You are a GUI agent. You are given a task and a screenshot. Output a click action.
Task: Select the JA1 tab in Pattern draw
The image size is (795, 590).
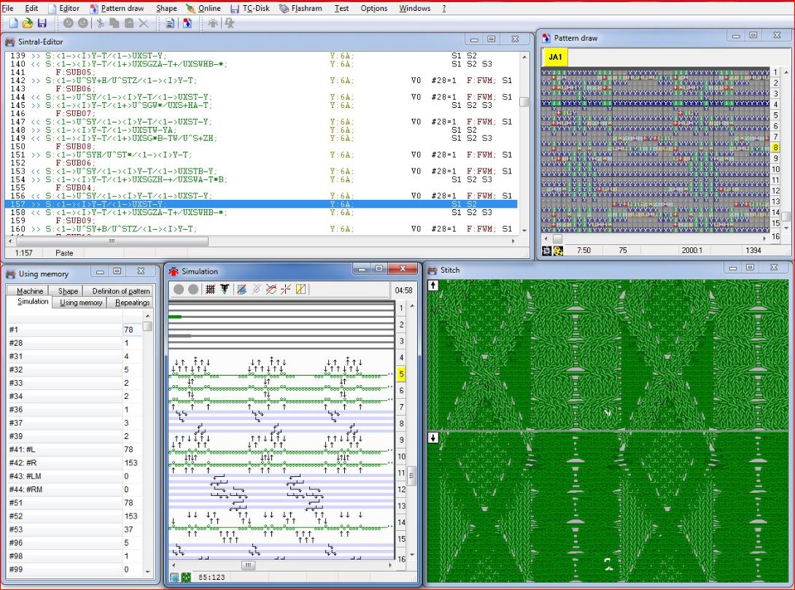click(555, 57)
